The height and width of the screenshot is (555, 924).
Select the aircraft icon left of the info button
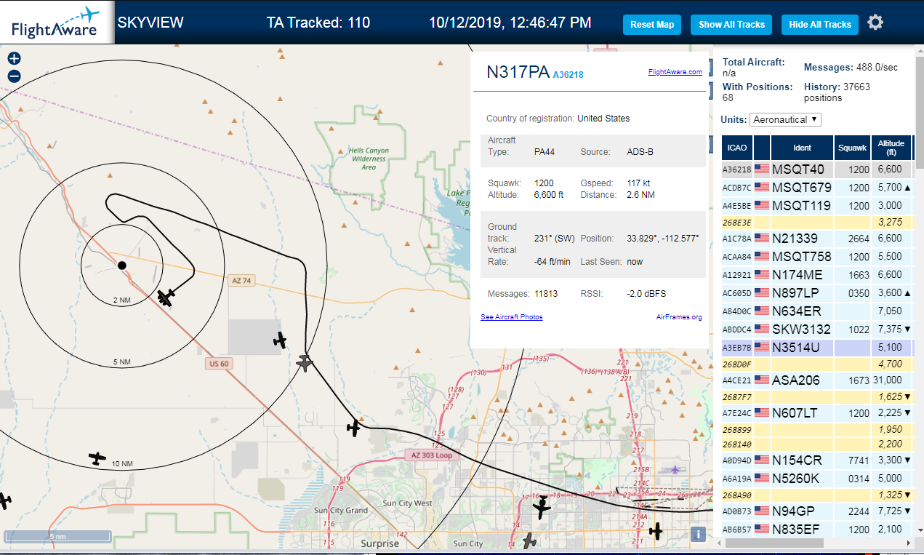656,531
